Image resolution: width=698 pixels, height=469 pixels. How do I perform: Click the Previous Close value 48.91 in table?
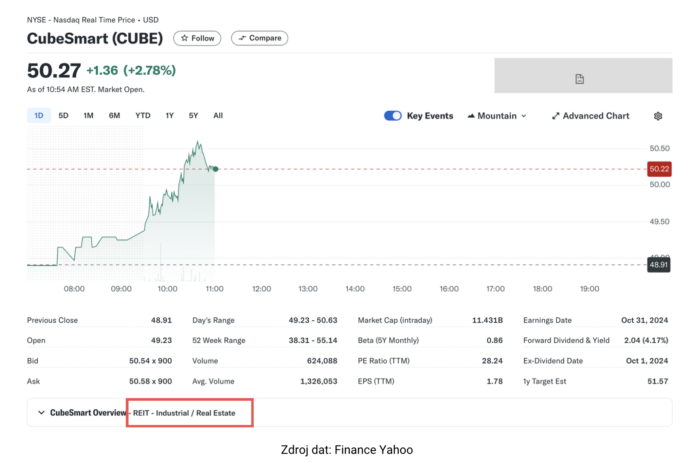coord(161,320)
